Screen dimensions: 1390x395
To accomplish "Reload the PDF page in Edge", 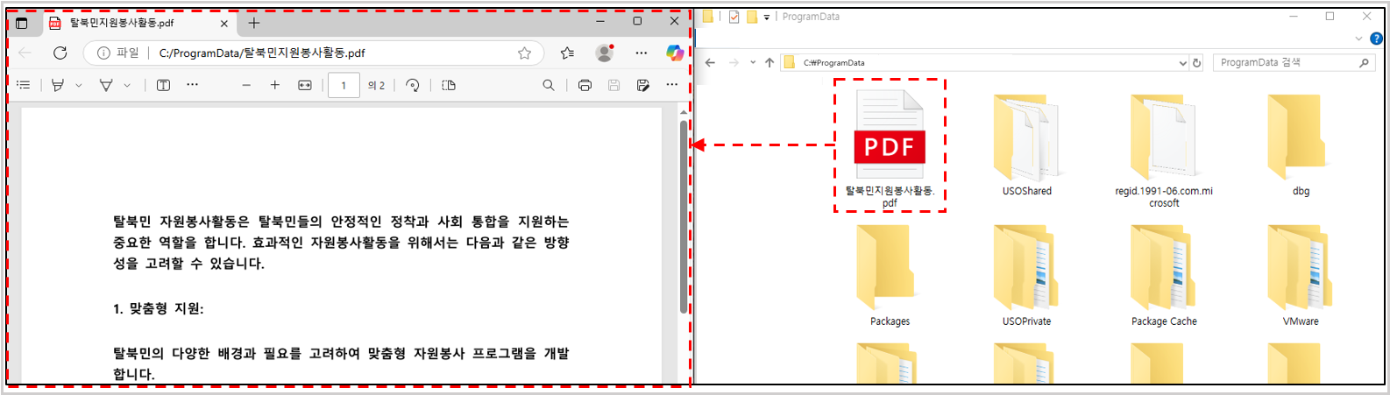I will coord(60,53).
